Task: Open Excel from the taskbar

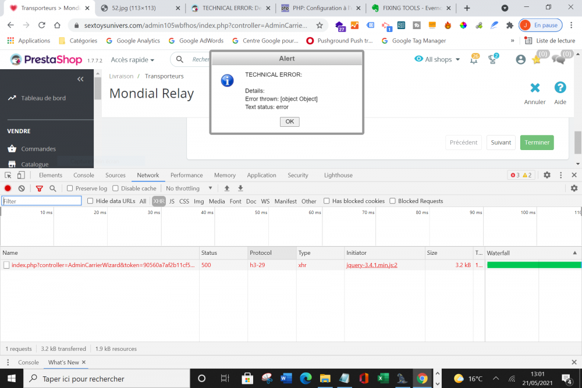Action: pos(383,378)
